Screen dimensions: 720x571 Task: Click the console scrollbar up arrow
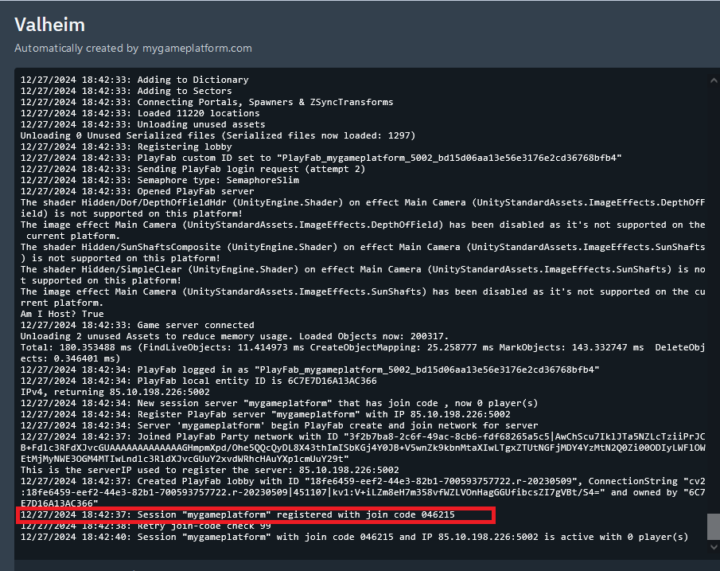tap(714, 80)
